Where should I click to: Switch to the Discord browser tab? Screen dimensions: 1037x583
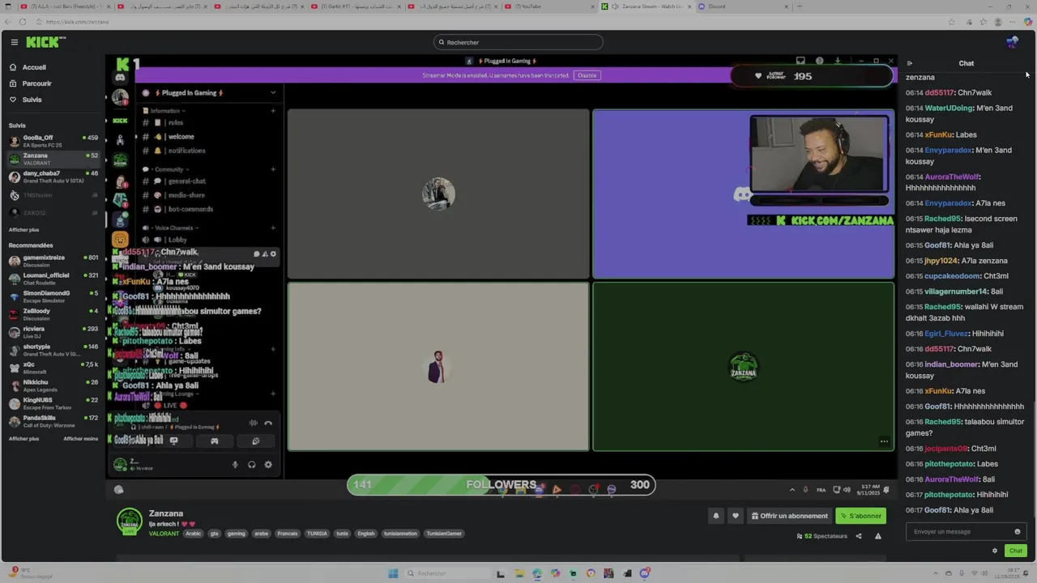click(741, 6)
